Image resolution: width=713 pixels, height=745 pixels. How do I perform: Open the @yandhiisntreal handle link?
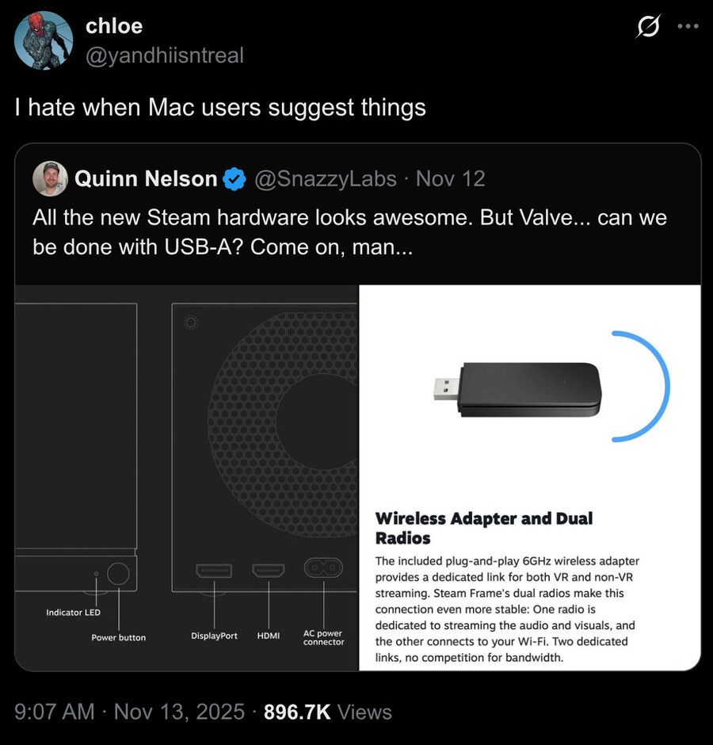click(x=164, y=55)
